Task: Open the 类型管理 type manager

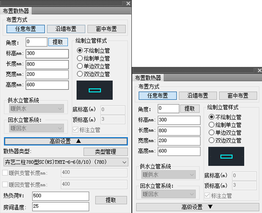Action: (105, 152)
